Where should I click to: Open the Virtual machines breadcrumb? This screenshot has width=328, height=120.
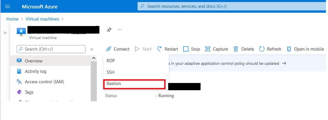(x=42, y=19)
